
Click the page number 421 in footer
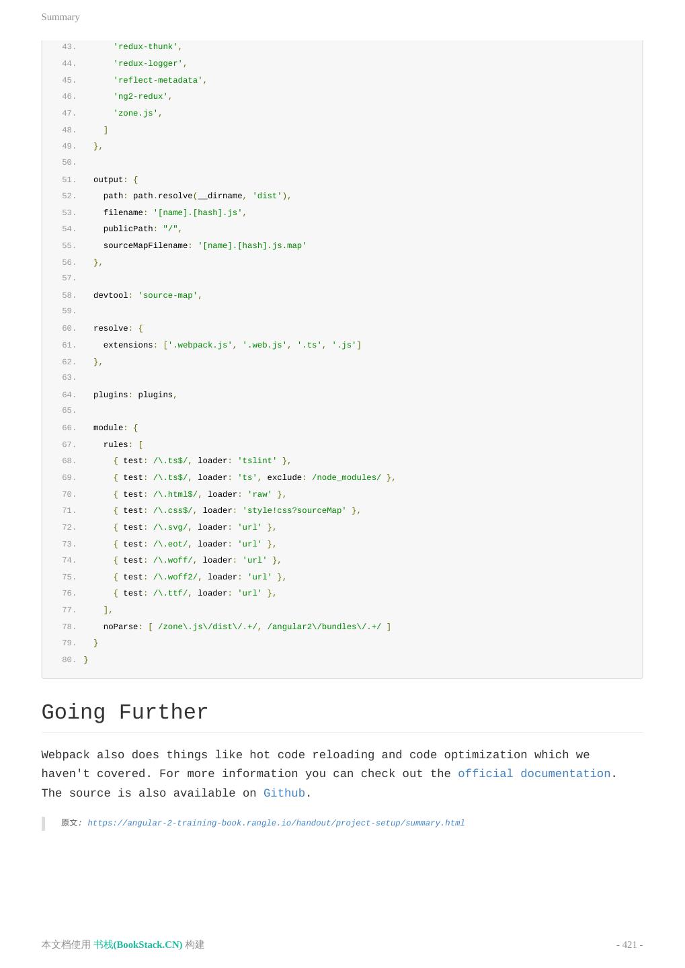click(629, 944)
